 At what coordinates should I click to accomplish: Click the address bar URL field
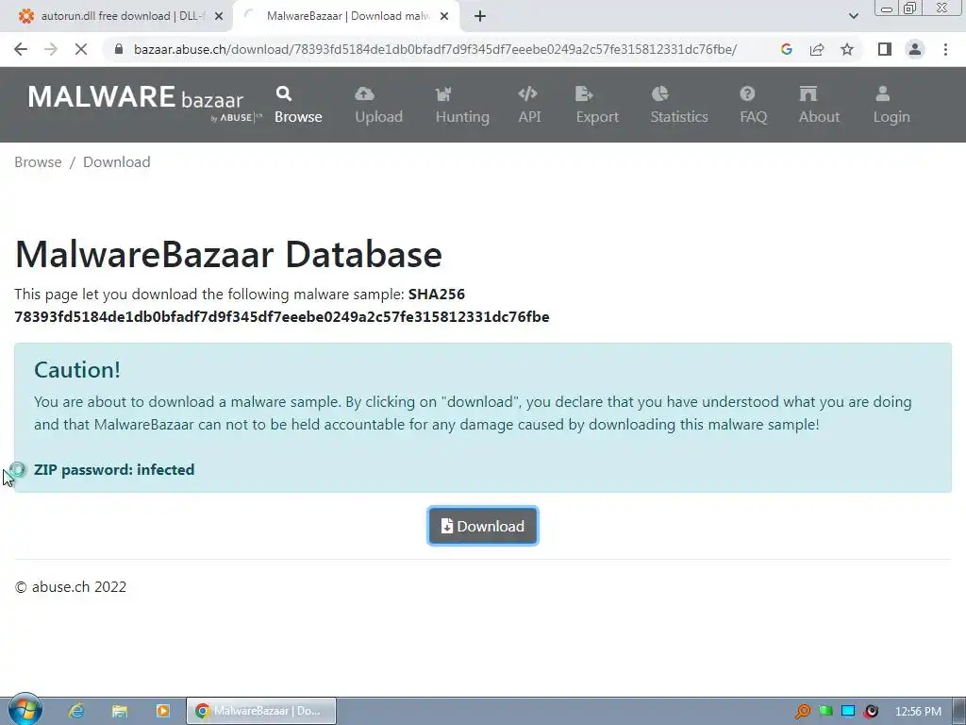coord(435,49)
